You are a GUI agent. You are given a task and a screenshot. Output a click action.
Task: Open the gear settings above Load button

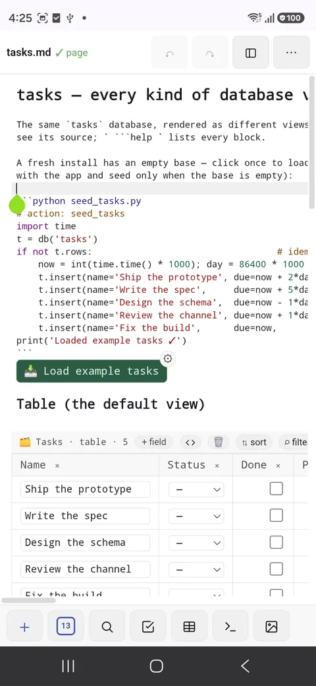[x=168, y=359]
